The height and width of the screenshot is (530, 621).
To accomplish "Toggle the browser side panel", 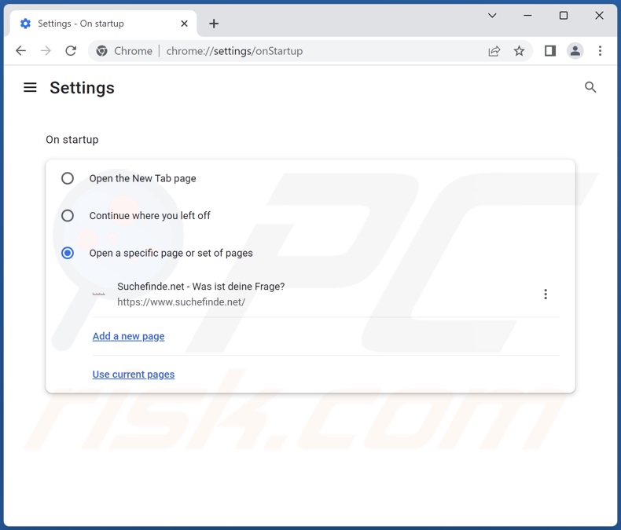I will (550, 51).
